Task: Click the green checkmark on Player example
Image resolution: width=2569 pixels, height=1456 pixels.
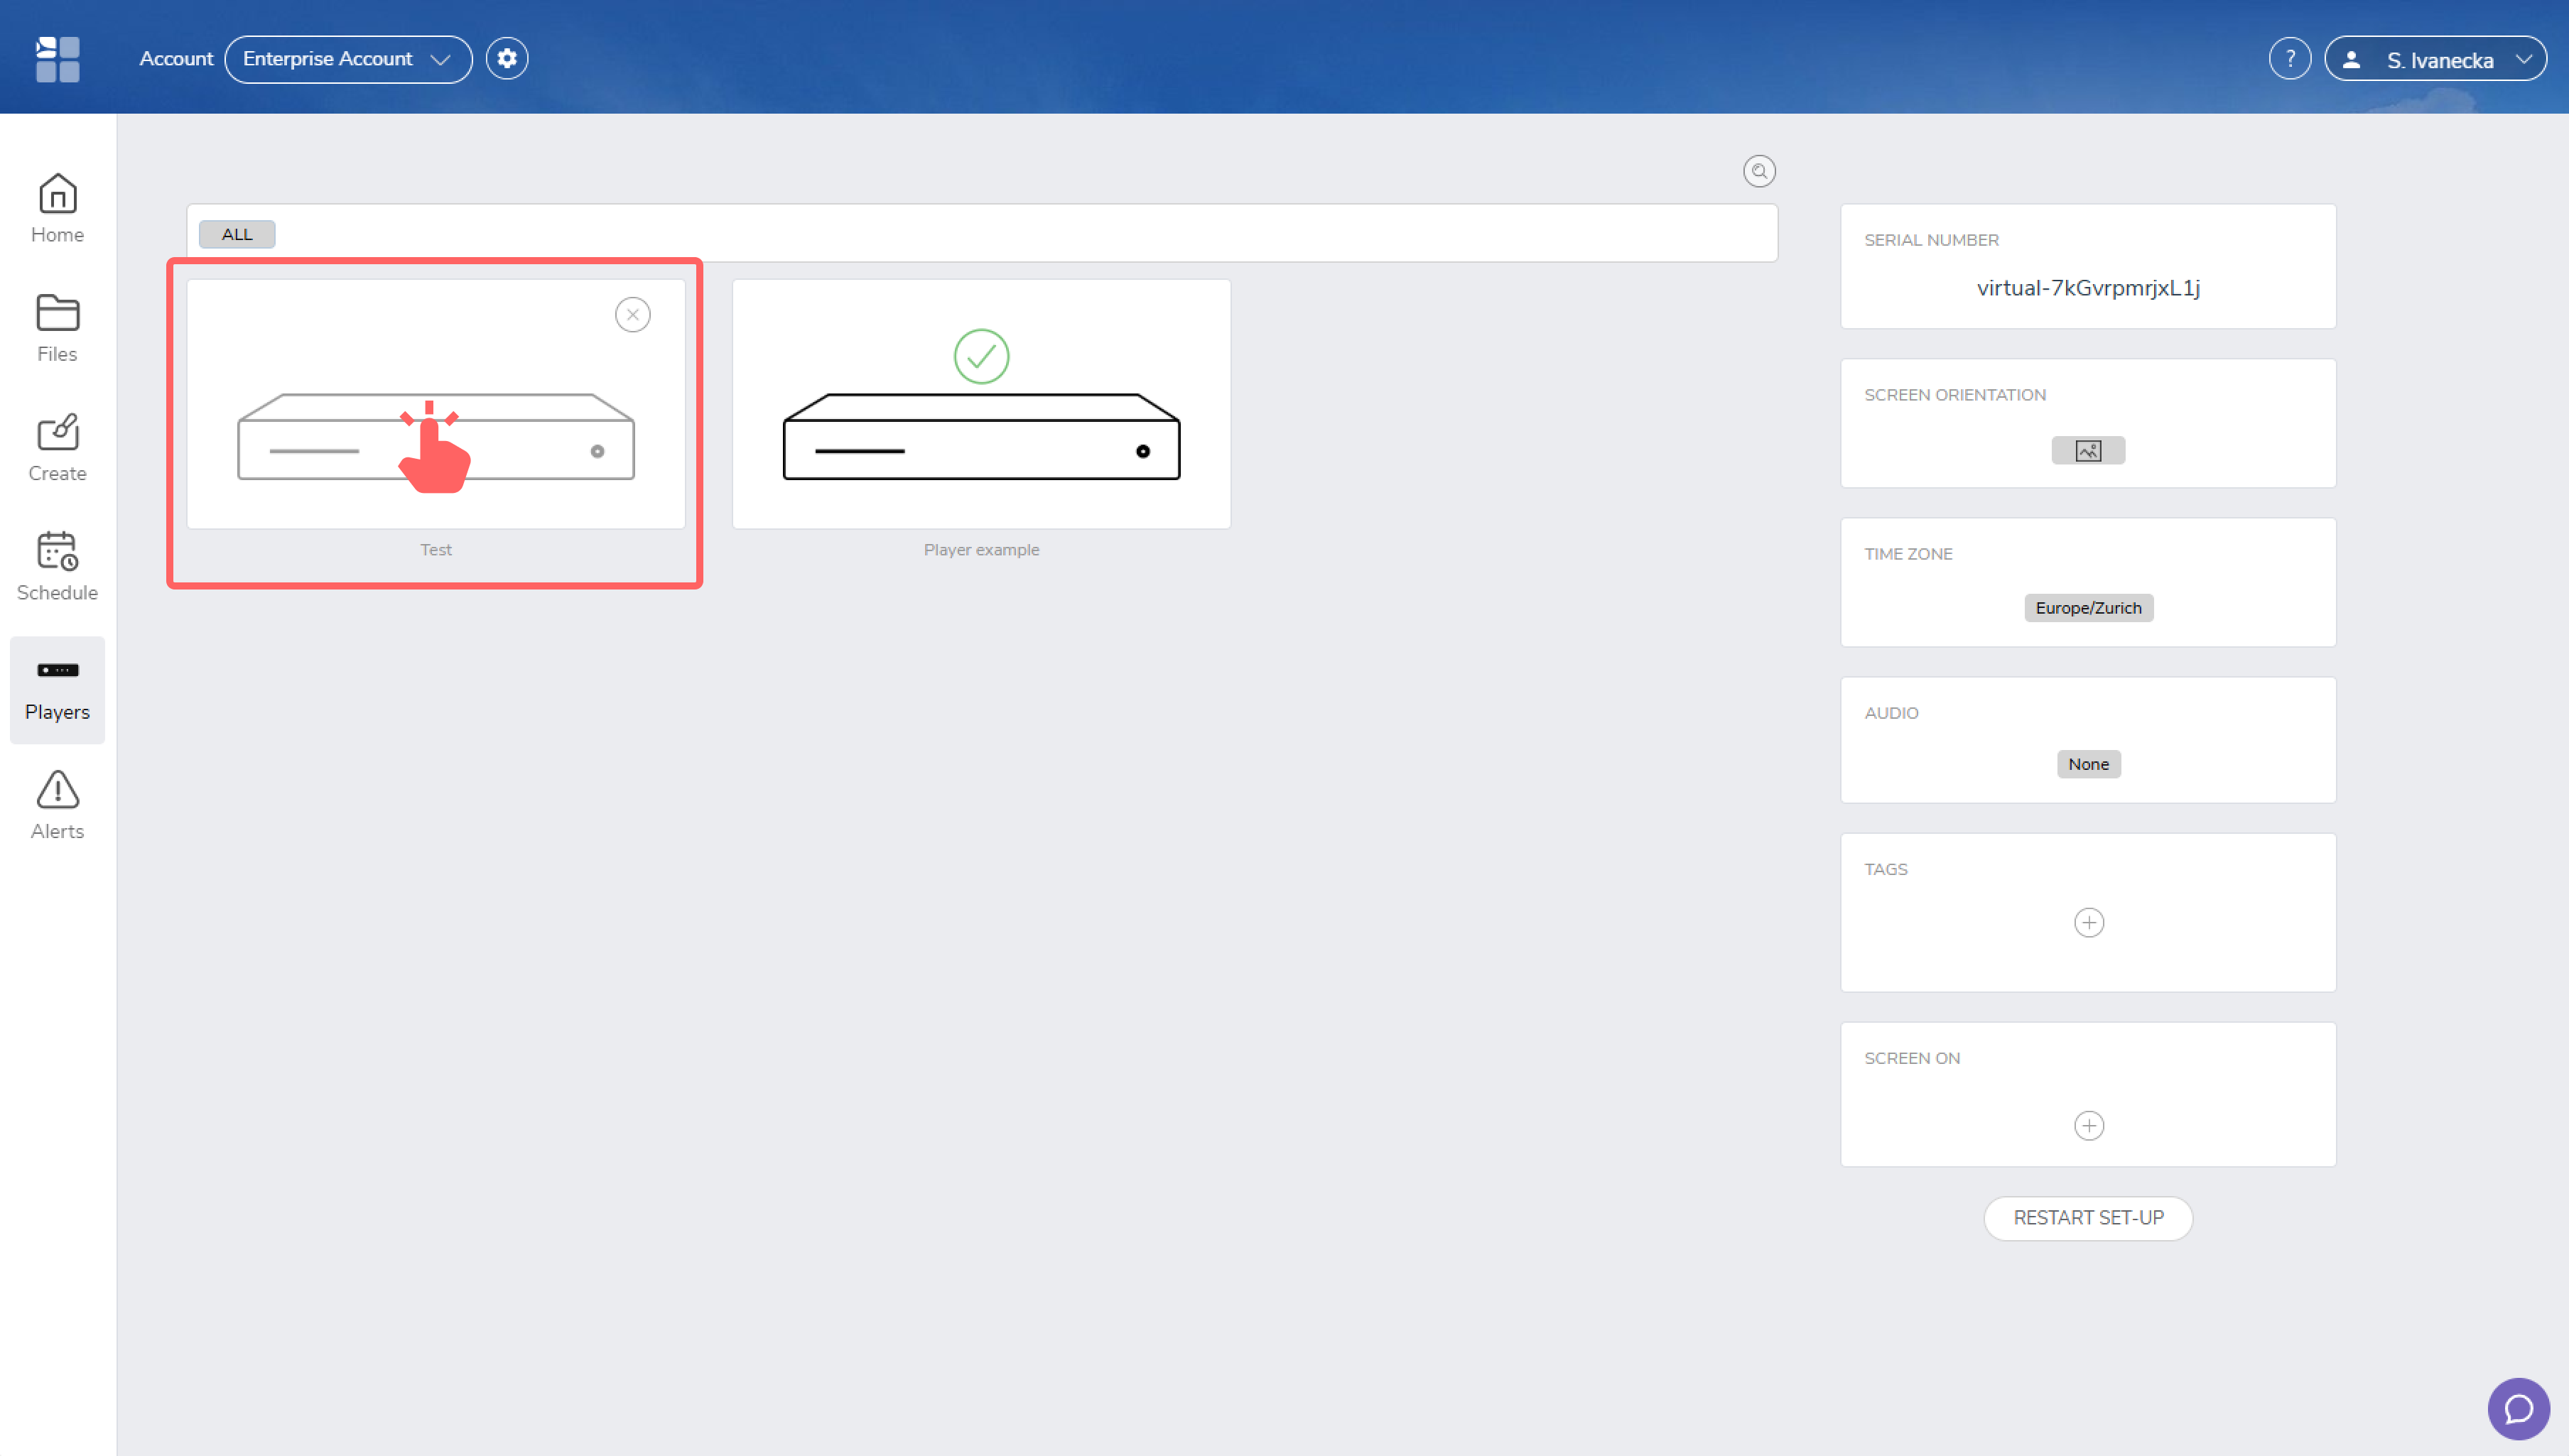Action: tap(981, 356)
